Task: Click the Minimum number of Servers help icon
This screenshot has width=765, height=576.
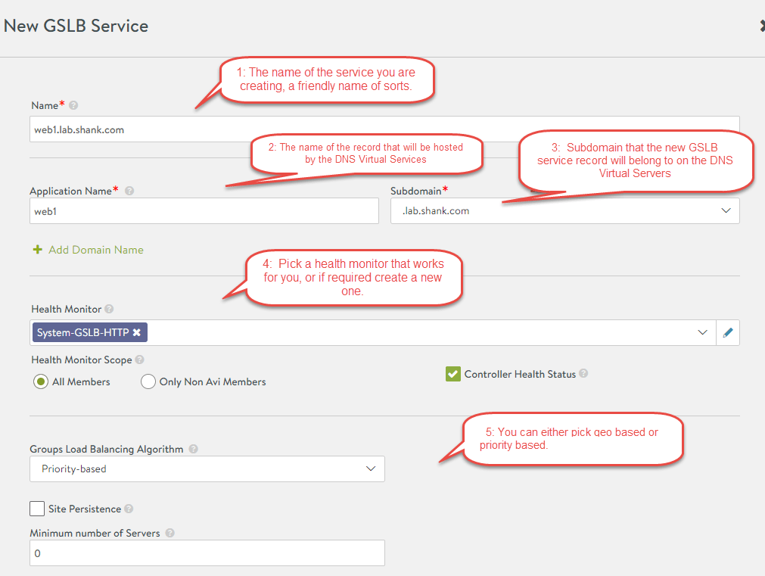Action: tap(169, 533)
